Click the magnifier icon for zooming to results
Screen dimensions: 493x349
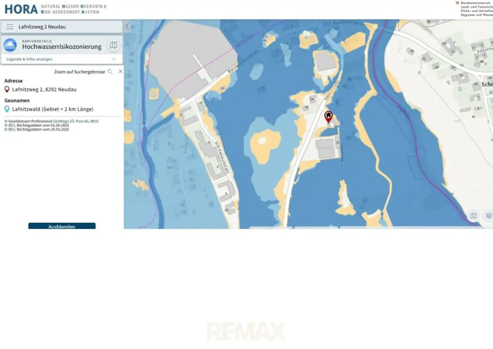coord(110,72)
